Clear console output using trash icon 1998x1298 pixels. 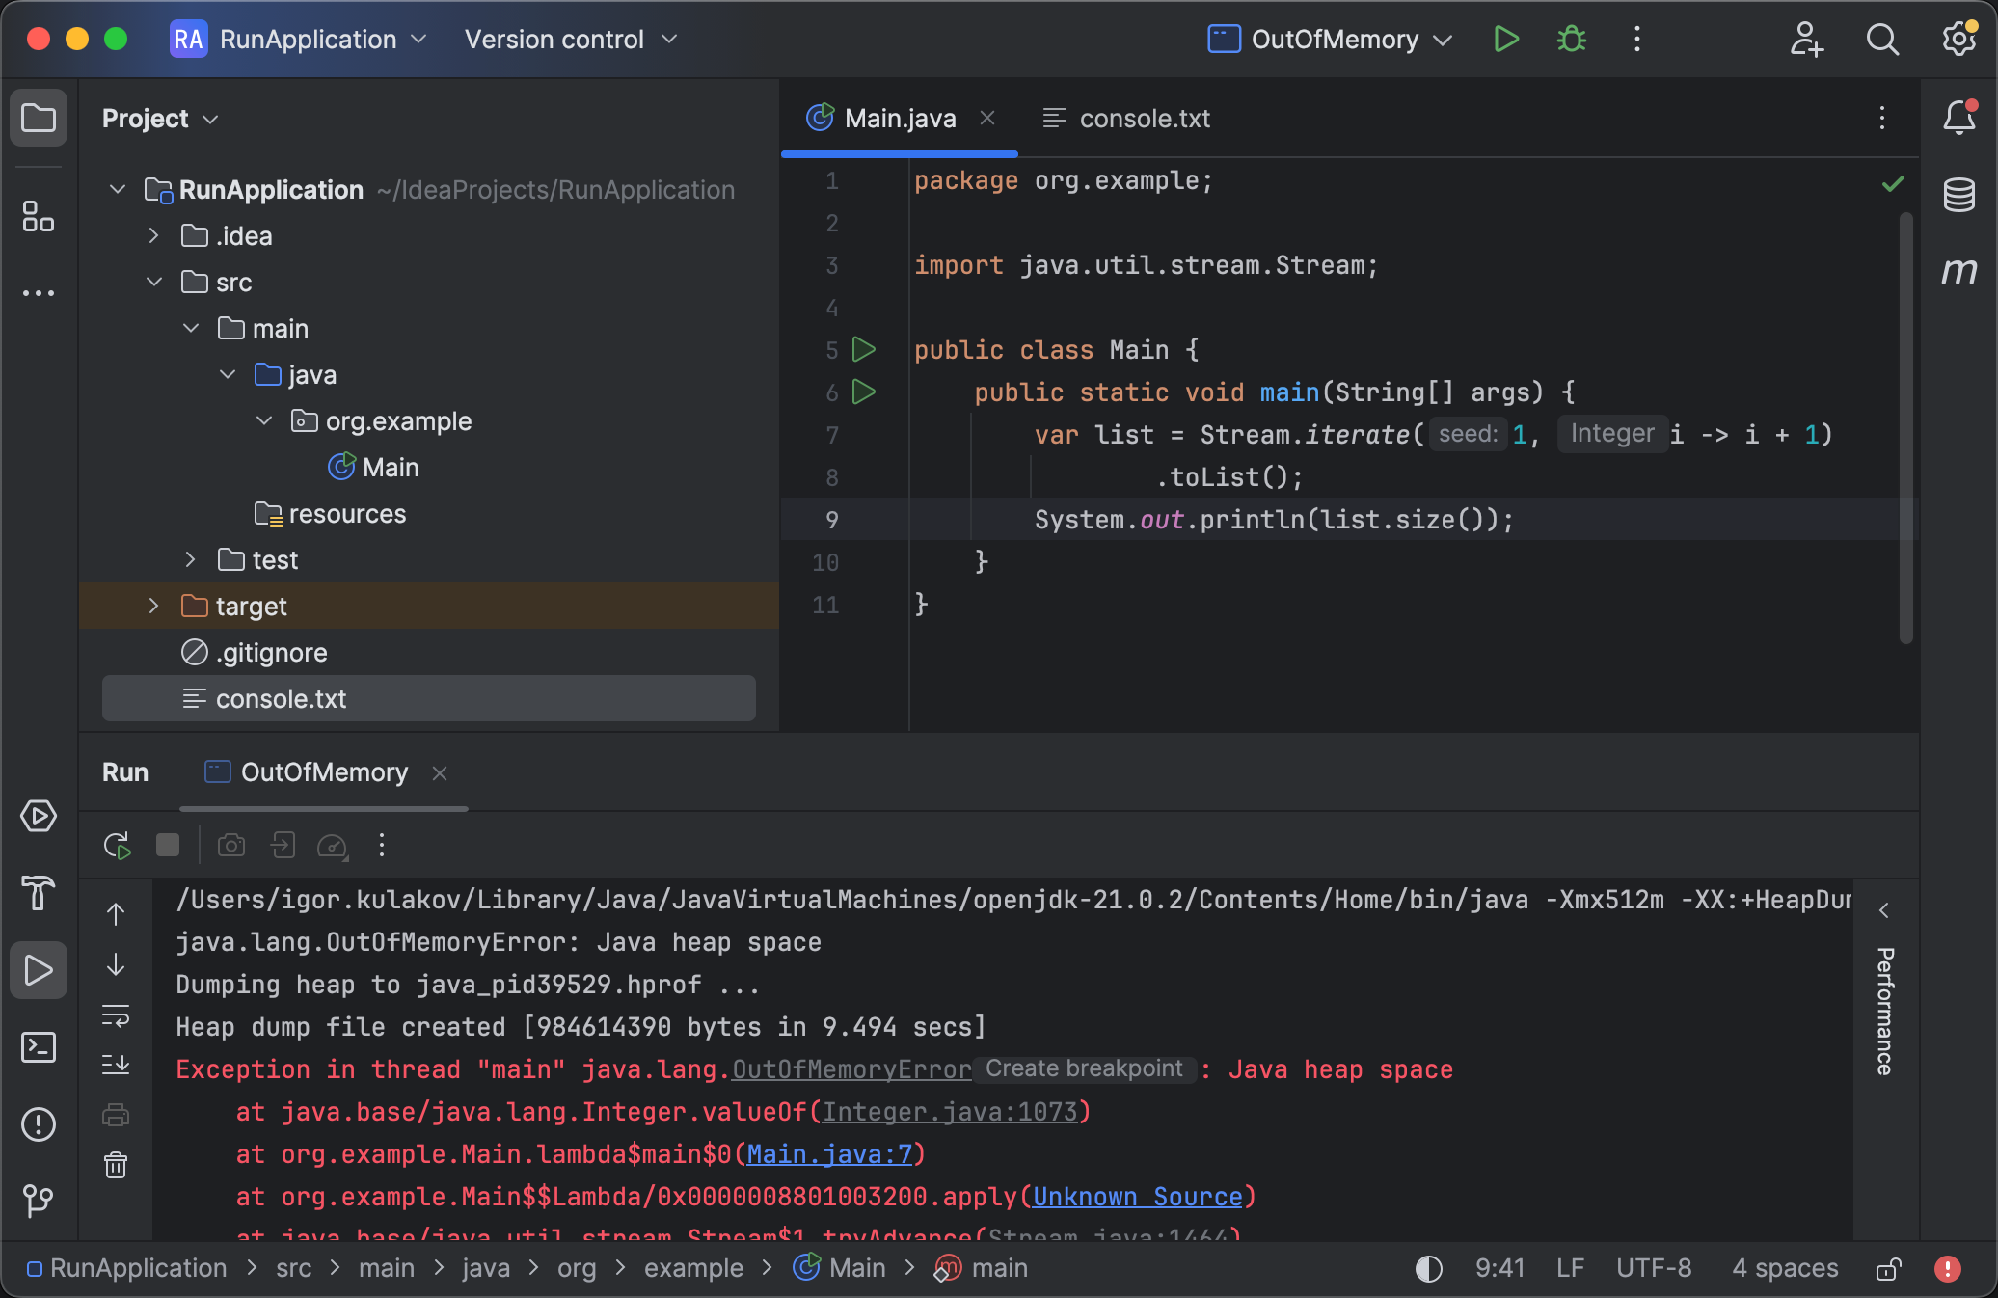[x=115, y=1166]
